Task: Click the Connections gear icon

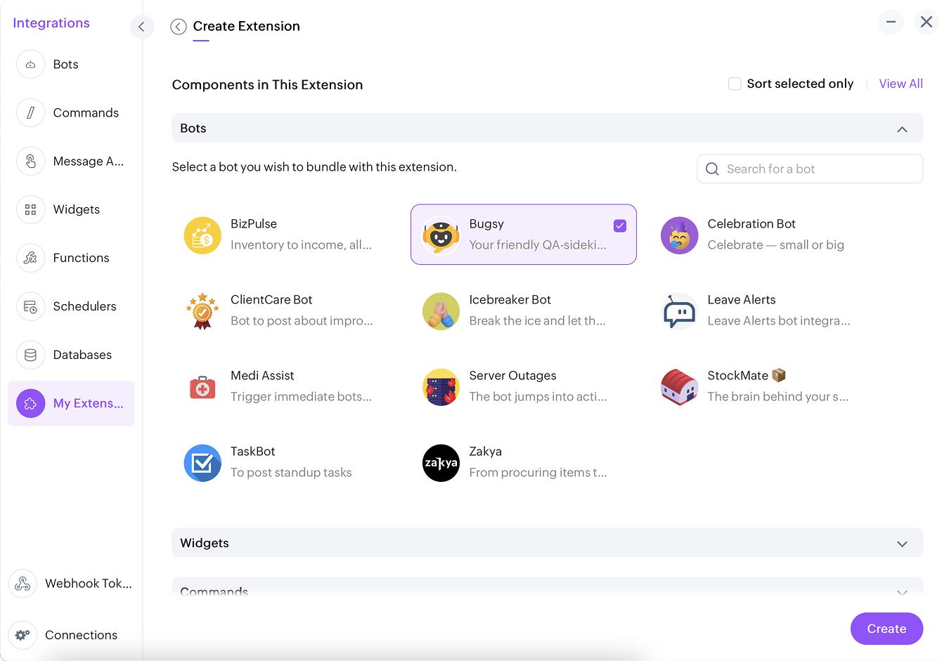Action: (x=22, y=635)
